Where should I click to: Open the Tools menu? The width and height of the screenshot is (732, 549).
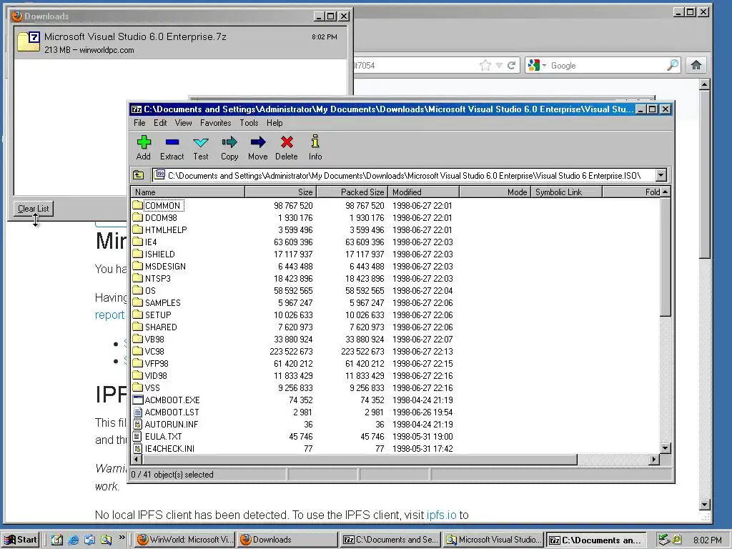tap(249, 123)
